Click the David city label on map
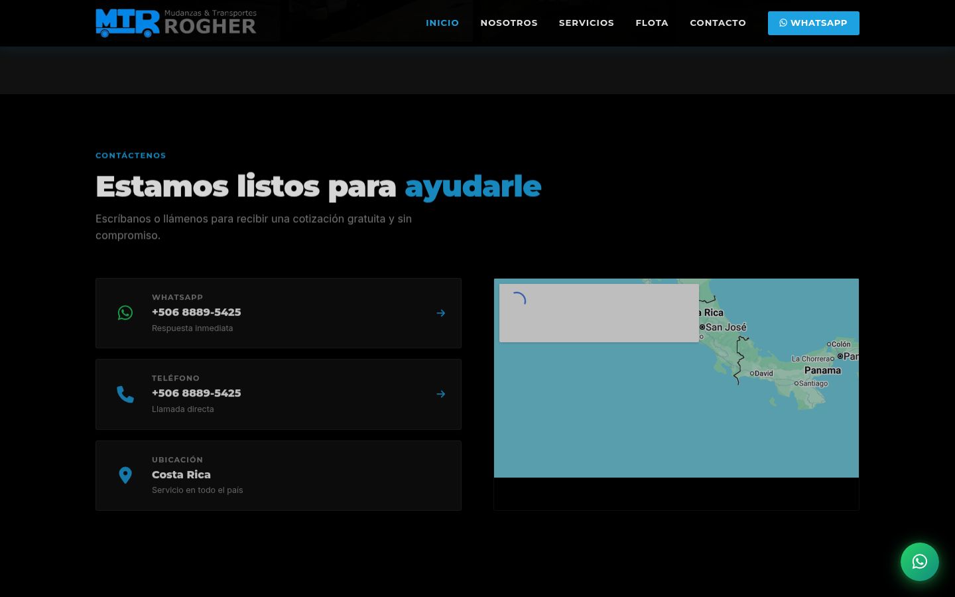Viewport: 955px width, 597px height. (x=763, y=373)
